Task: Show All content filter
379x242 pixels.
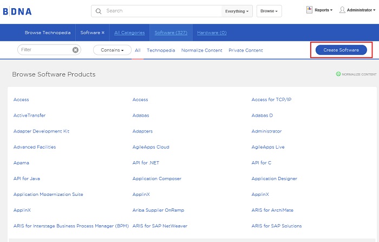Action: tap(138, 50)
